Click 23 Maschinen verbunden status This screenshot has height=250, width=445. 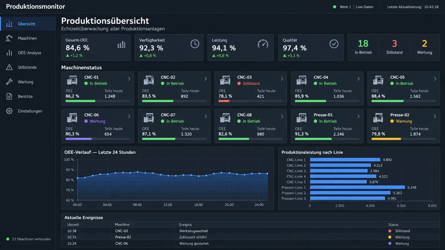(x=29, y=239)
